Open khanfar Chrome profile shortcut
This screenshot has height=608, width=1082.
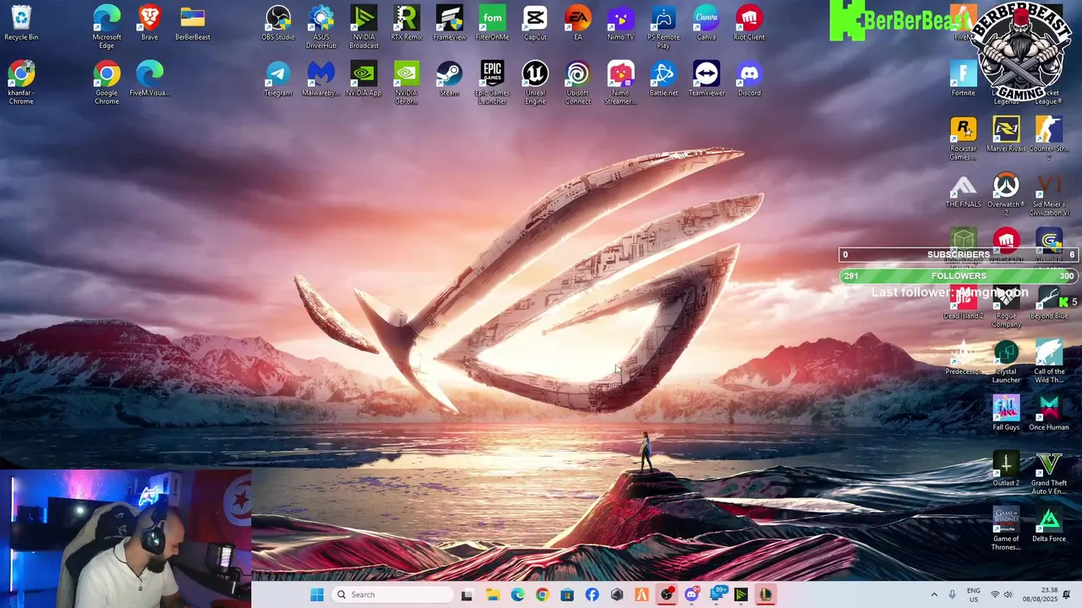click(21, 83)
